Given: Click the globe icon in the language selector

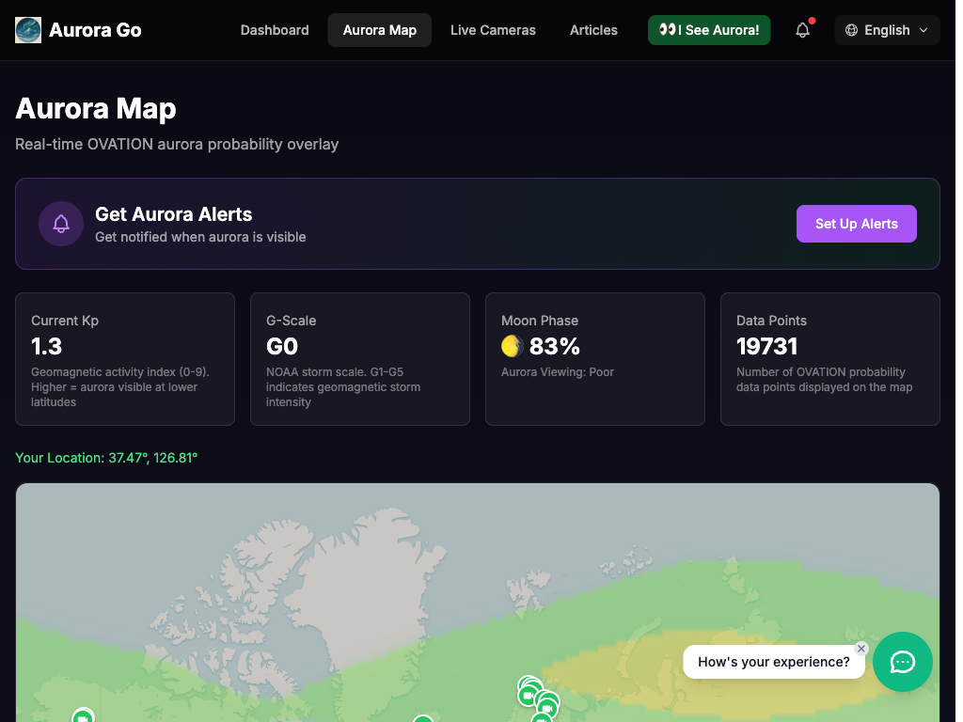Looking at the screenshot, I should click(x=852, y=30).
